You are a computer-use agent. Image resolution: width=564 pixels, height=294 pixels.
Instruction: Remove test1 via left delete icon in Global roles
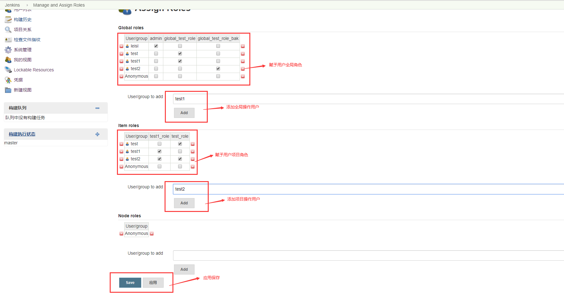(x=121, y=61)
